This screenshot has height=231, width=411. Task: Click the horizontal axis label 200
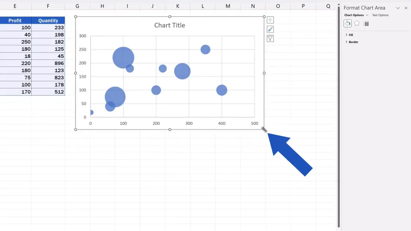click(156, 124)
